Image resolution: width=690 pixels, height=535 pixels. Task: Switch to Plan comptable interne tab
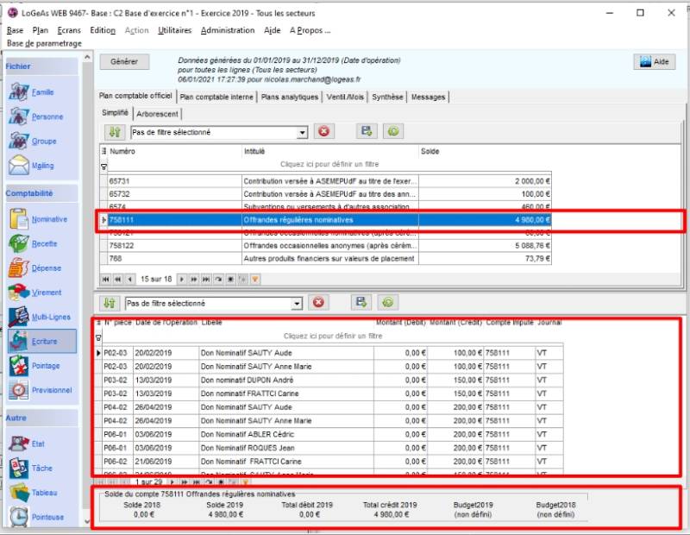[216, 97]
